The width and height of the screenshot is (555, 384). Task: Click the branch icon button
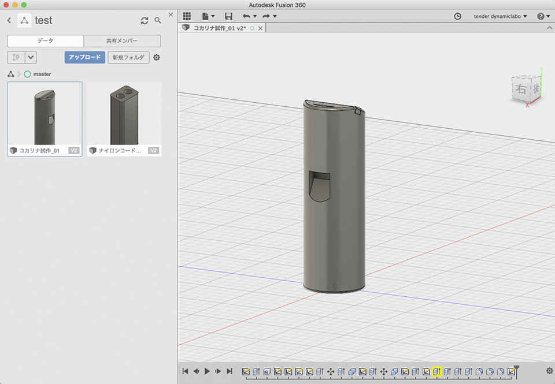pos(16,57)
